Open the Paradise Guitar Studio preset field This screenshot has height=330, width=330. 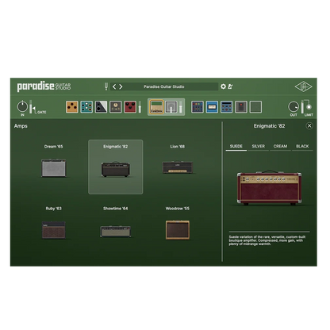[164, 86]
